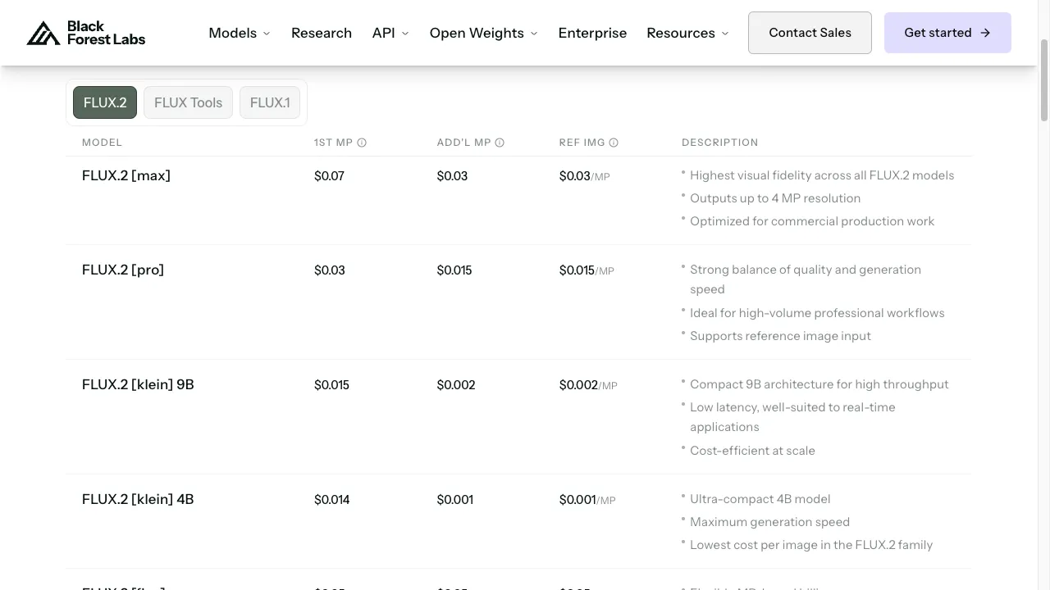Select the FLUX.2 [max] model name
The image size is (1050, 590).
(126, 175)
